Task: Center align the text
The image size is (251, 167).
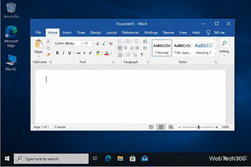Action: pos(126,48)
